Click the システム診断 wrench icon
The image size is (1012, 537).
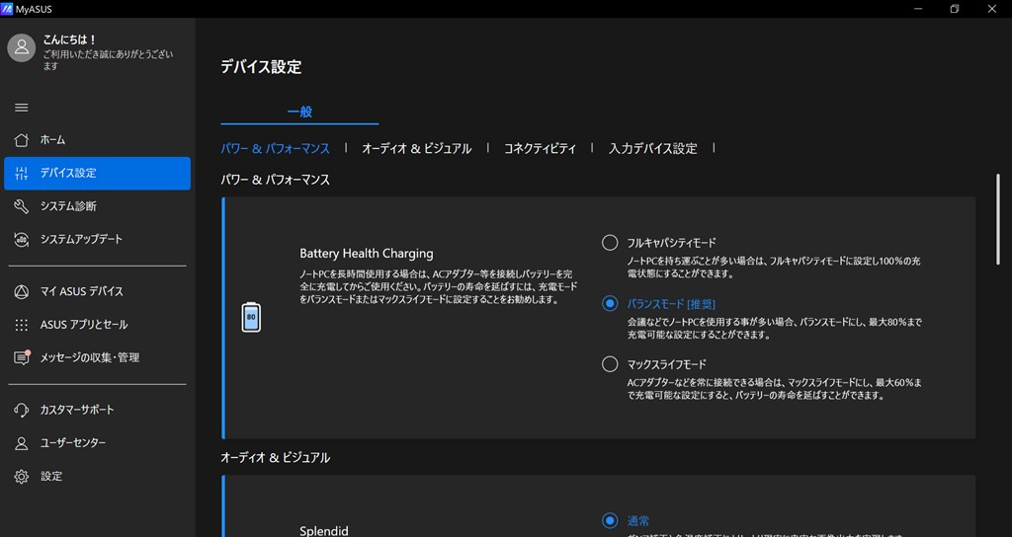[22, 206]
